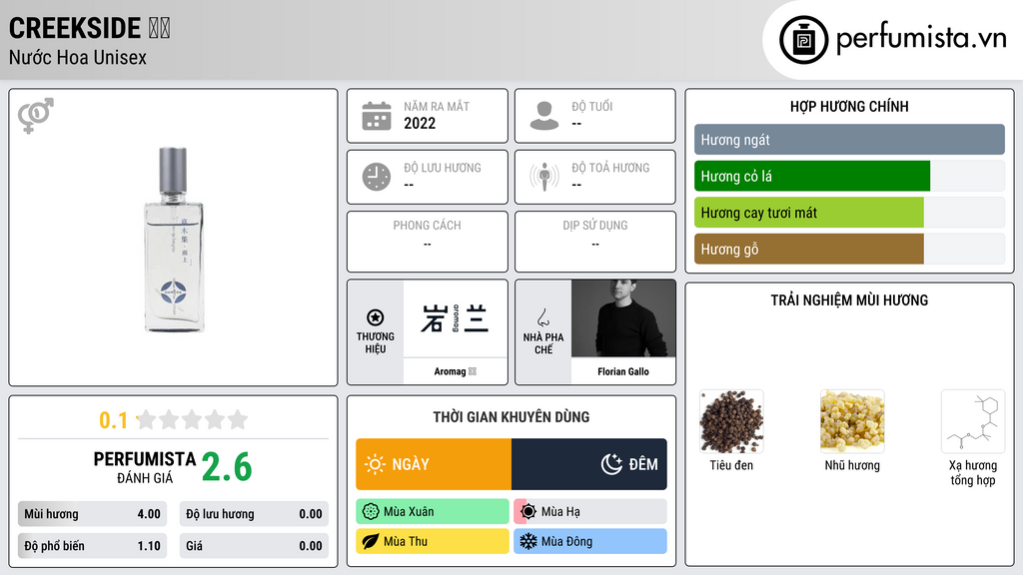Image resolution: width=1023 pixels, height=575 pixels.
Task: Click the green 2.6 Perfumista rating
Action: click(227, 467)
